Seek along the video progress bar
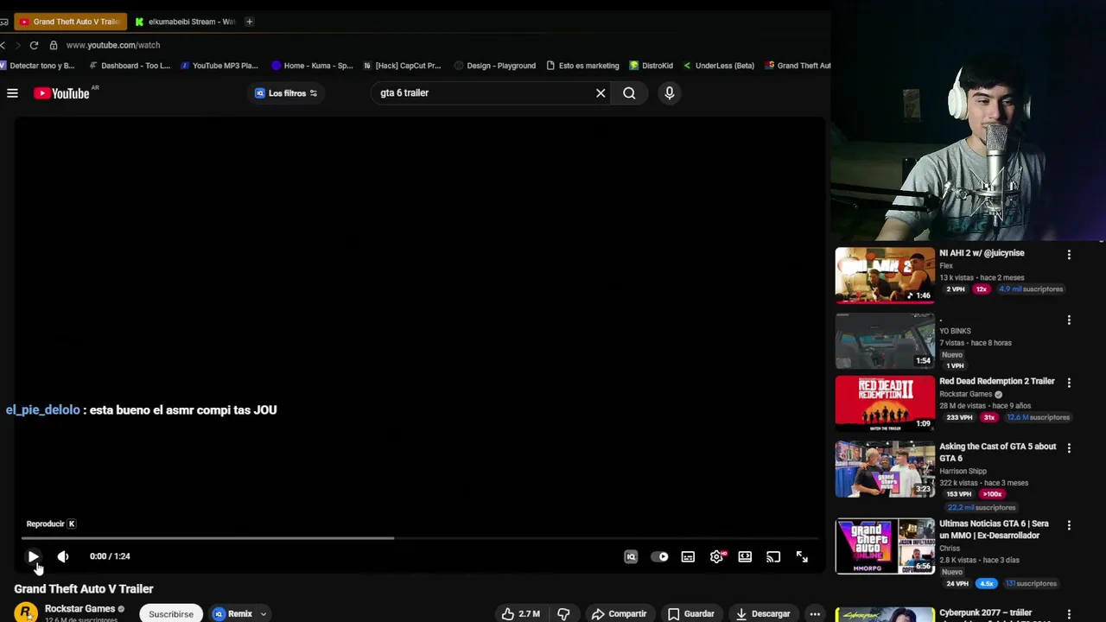The width and height of the screenshot is (1106, 622). tap(419, 538)
